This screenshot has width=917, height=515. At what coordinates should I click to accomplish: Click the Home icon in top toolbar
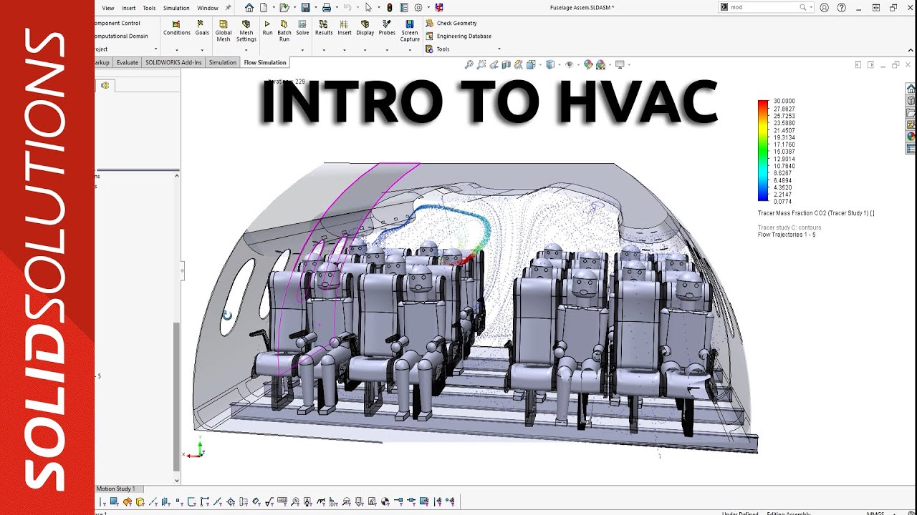(249, 8)
